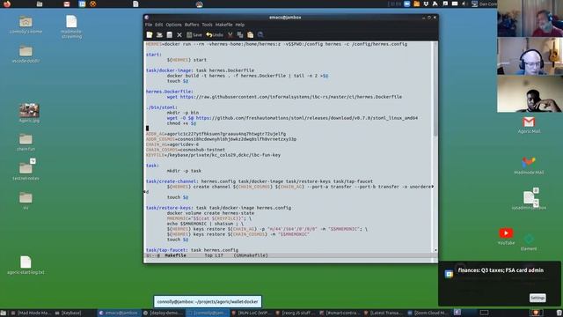563x317 pixels.
Task: Click the Open file icon in Emacs toolbar
Action: 159,35
